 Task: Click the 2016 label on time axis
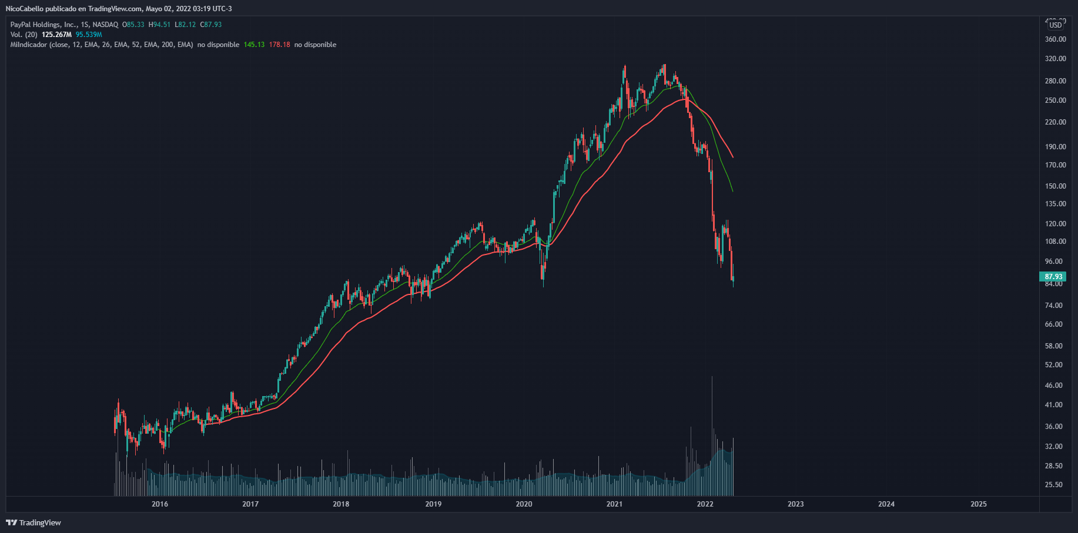(160, 504)
